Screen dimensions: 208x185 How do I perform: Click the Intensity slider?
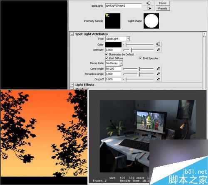pyautogui.click(x=139, y=50)
